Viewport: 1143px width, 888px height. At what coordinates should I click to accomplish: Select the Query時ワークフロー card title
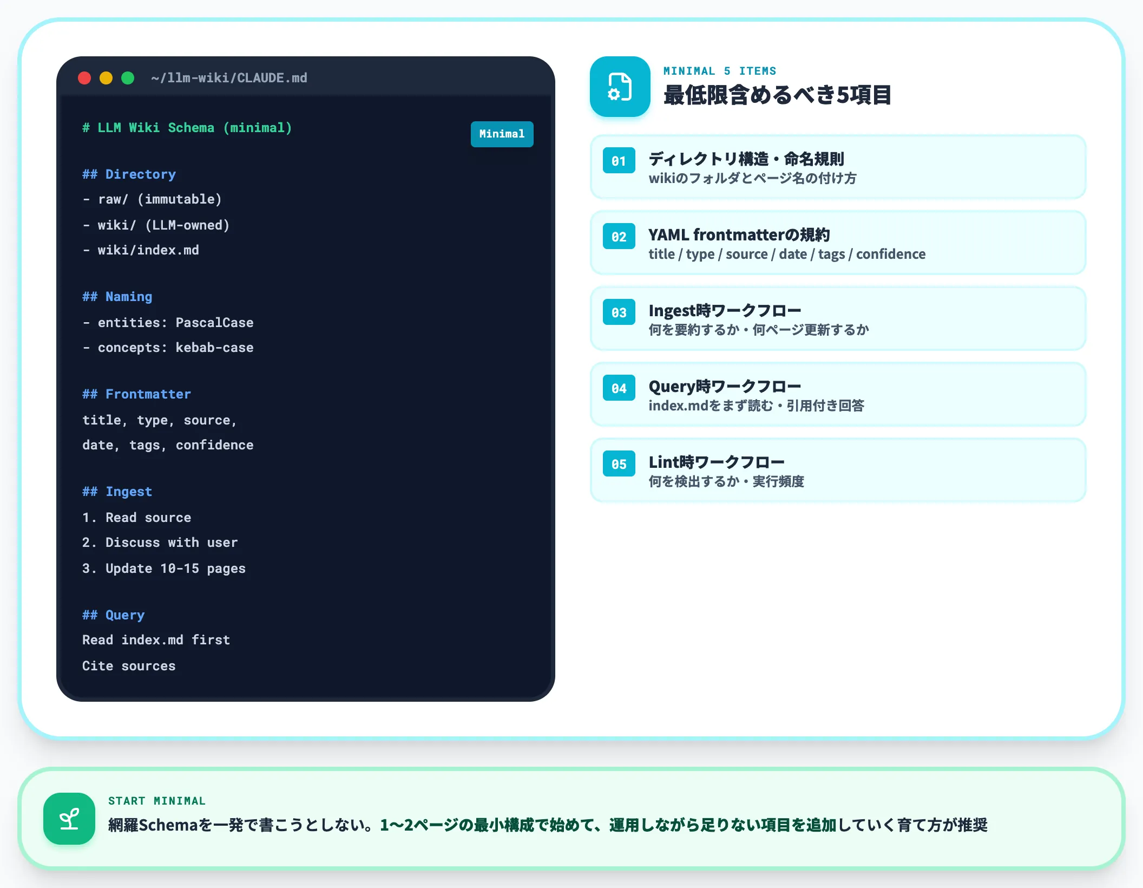(725, 386)
